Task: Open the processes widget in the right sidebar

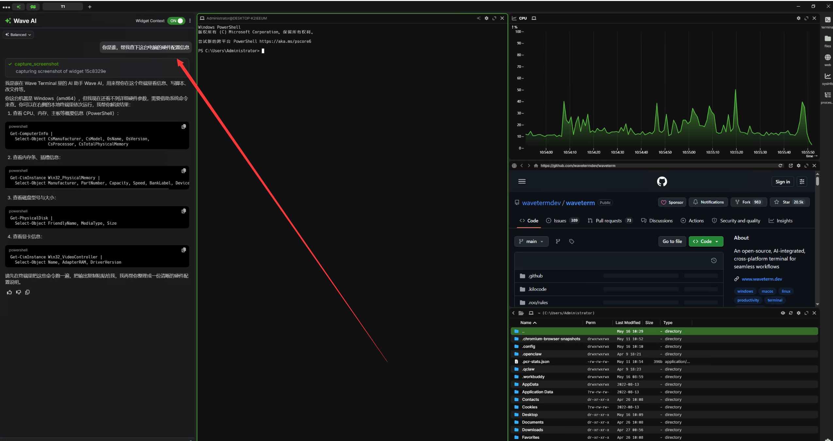Action: click(x=827, y=97)
